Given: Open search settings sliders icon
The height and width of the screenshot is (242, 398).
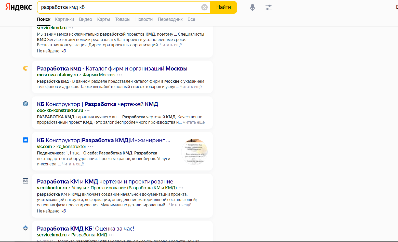Looking at the screenshot, I should (269, 7).
